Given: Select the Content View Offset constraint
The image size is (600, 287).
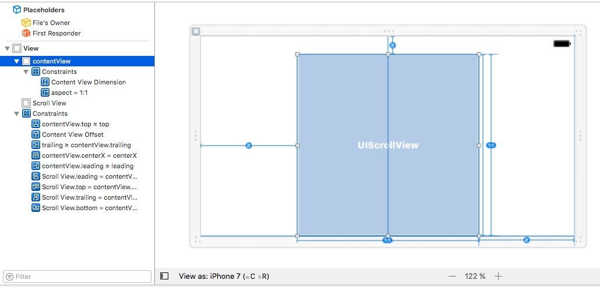Looking at the screenshot, I should pos(72,134).
